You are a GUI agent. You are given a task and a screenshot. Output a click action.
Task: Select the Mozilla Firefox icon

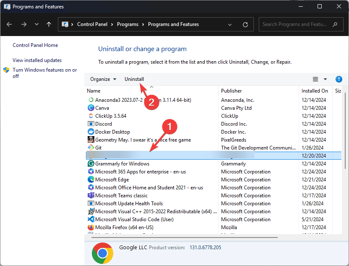[x=91, y=227]
